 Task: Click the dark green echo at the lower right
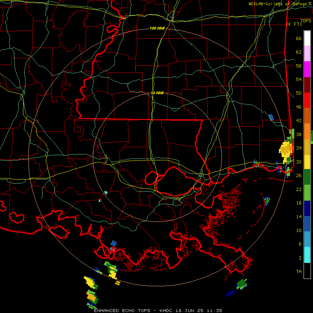pyautogui.click(x=242, y=284)
